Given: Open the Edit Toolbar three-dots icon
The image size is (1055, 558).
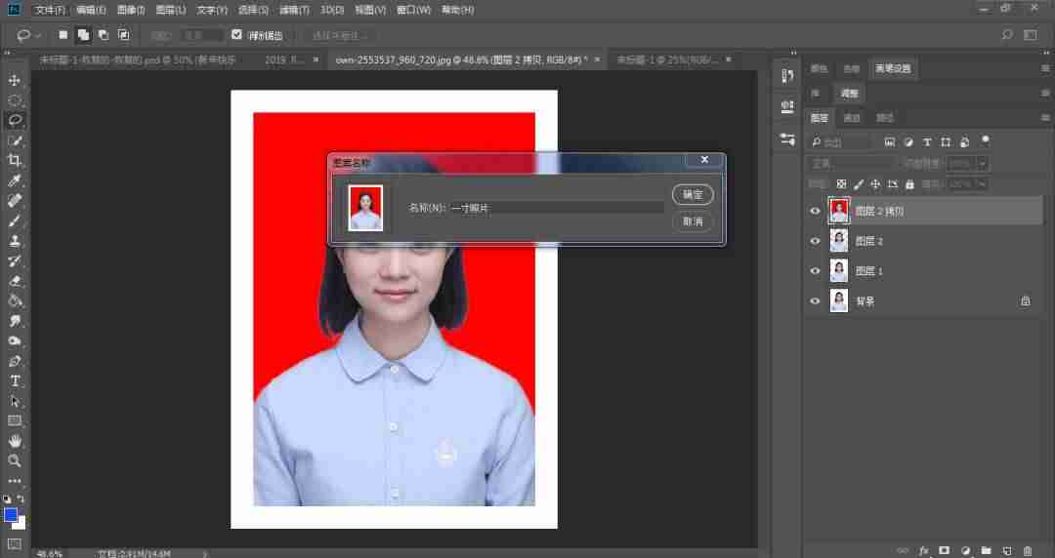Looking at the screenshot, I should click(x=14, y=481).
